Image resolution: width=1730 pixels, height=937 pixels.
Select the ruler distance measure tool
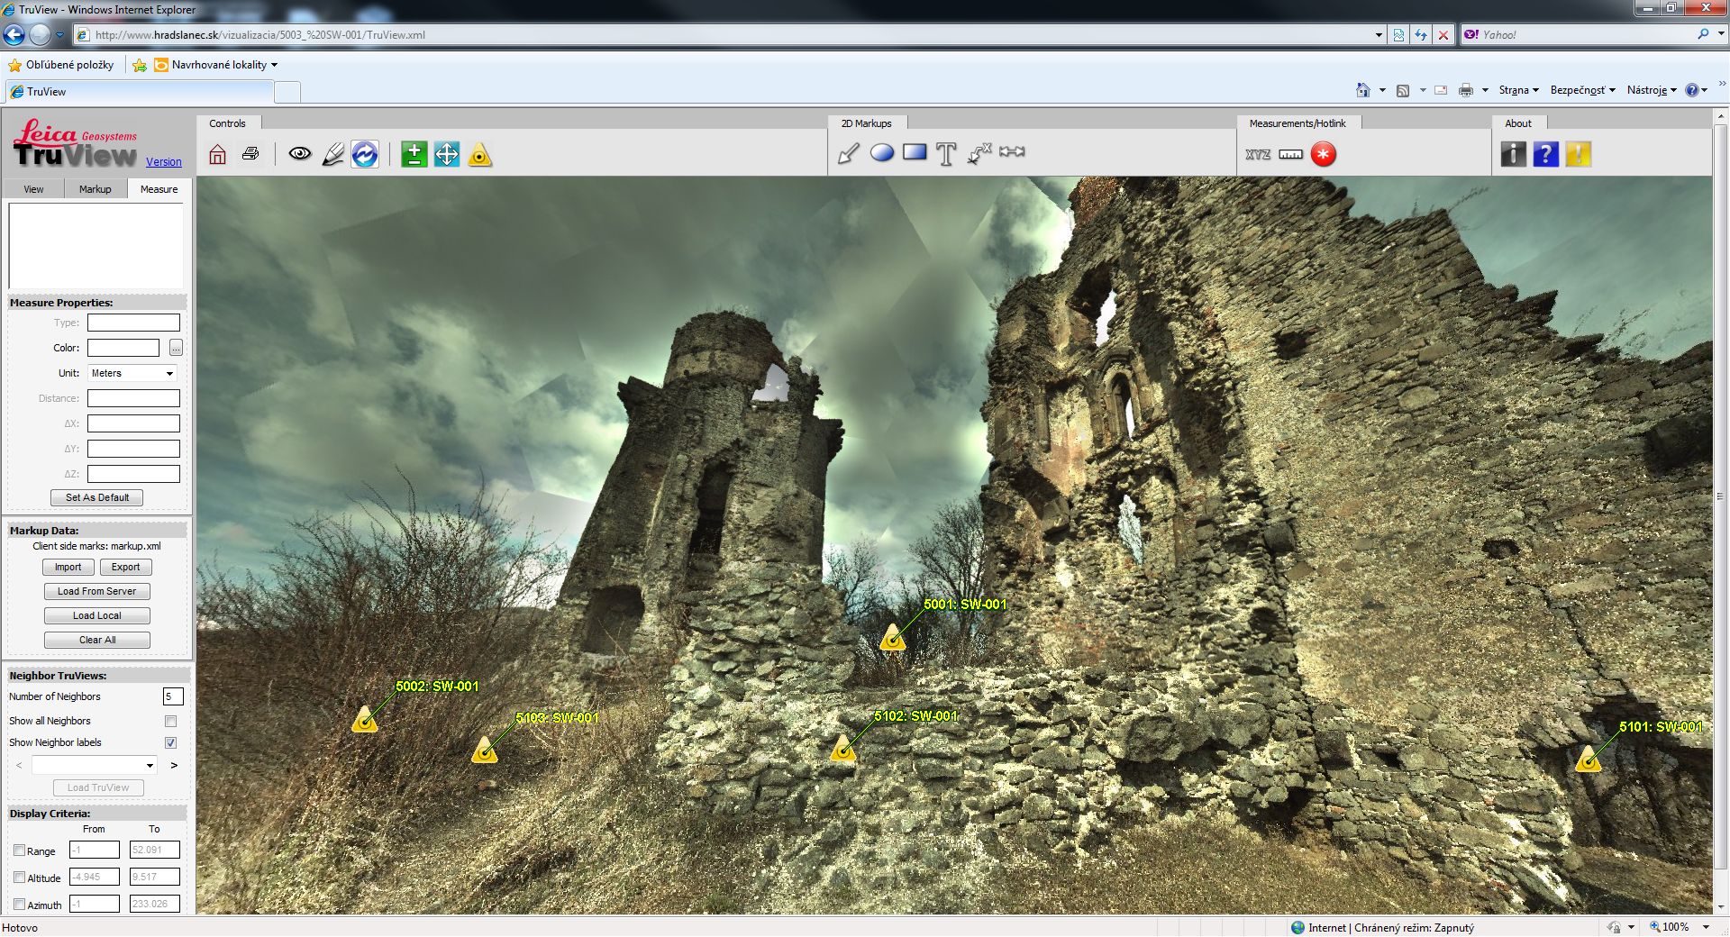(1290, 154)
